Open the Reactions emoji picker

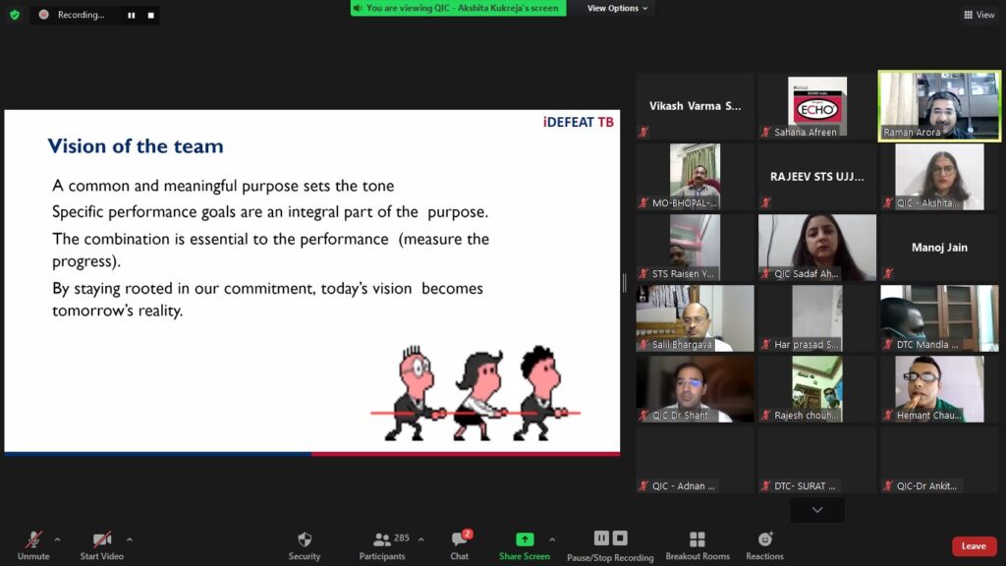(764, 541)
